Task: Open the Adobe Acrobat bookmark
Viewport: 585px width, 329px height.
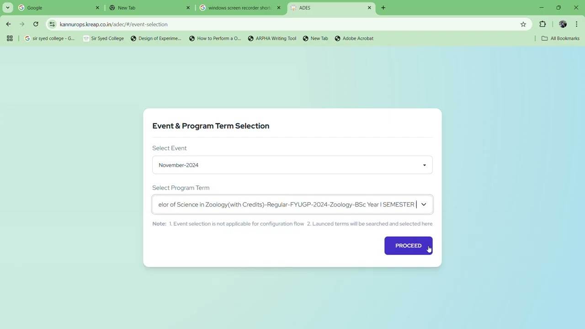Action: click(354, 38)
